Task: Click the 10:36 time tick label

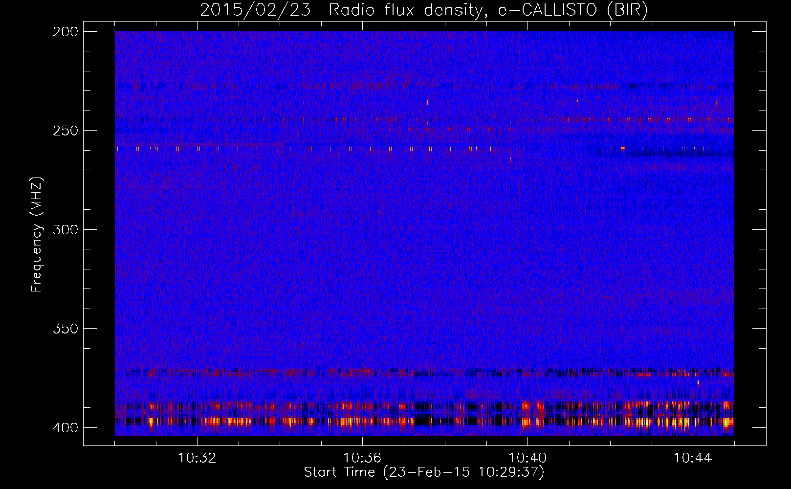Action: pyautogui.click(x=362, y=458)
